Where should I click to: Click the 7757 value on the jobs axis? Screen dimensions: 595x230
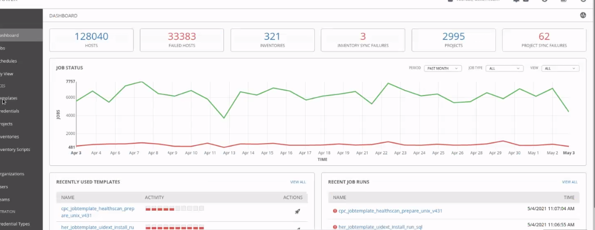coord(71,81)
